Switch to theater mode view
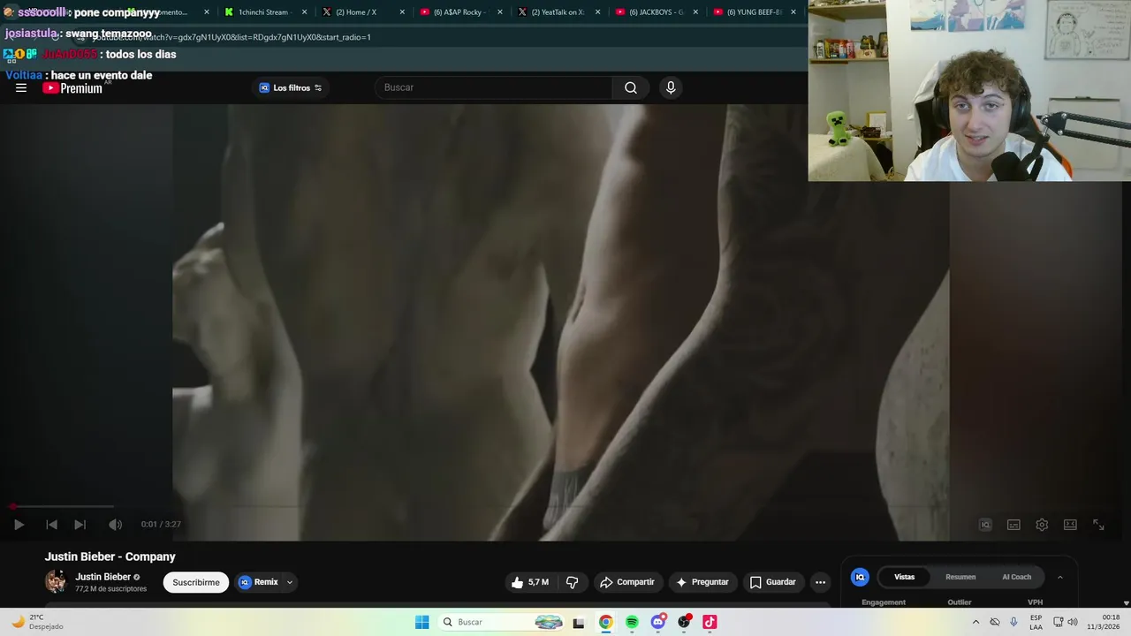The height and width of the screenshot is (636, 1131). coord(1070,525)
